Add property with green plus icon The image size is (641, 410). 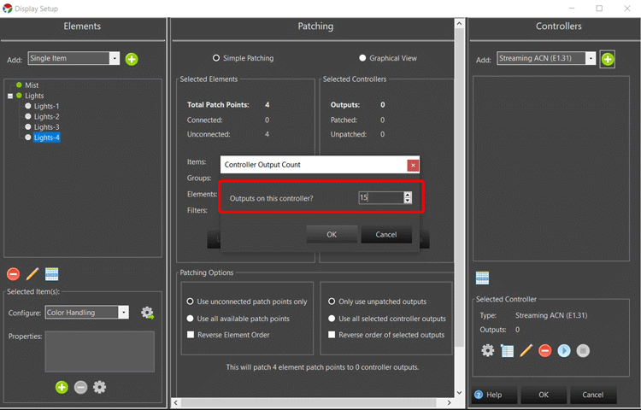pyautogui.click(x=62, y=387)
